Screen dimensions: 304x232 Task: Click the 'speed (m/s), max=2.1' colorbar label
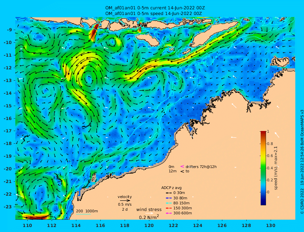pyautogui.click(x=276, y=168)
